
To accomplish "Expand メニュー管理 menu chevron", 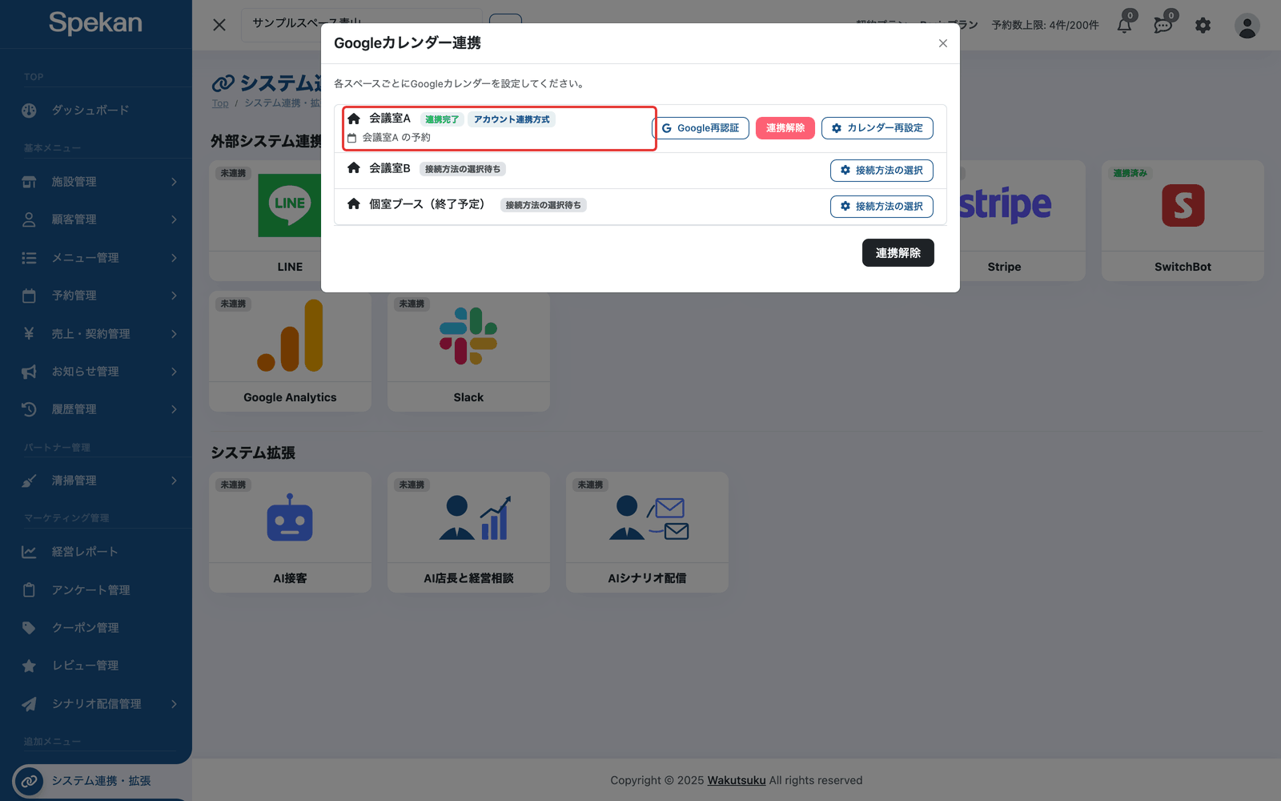I will point(174,258).
